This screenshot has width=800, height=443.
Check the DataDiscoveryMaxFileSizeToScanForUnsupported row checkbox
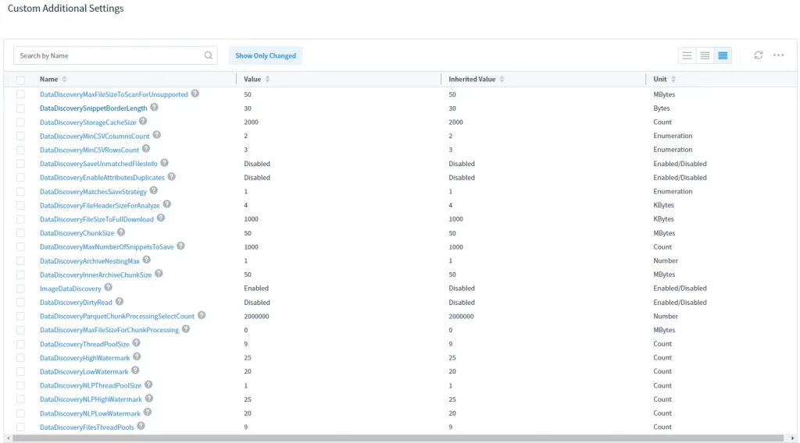[x=20, y=94]
